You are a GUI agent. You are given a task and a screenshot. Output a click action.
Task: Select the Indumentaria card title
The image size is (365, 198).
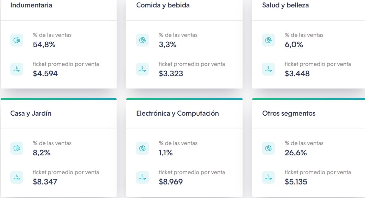[x=31, y=5]
